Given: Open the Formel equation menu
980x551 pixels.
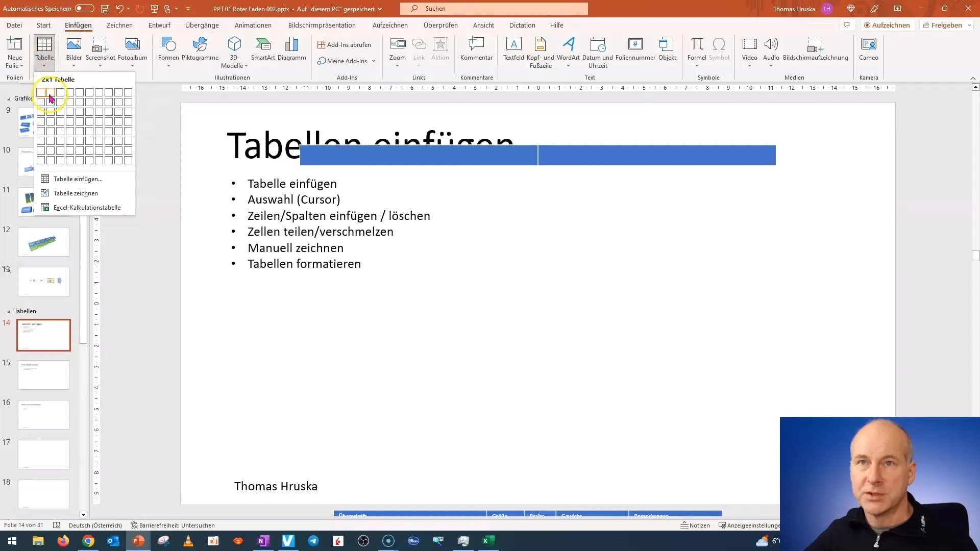Looking at the screenshot, I should (x=697, y=52).
